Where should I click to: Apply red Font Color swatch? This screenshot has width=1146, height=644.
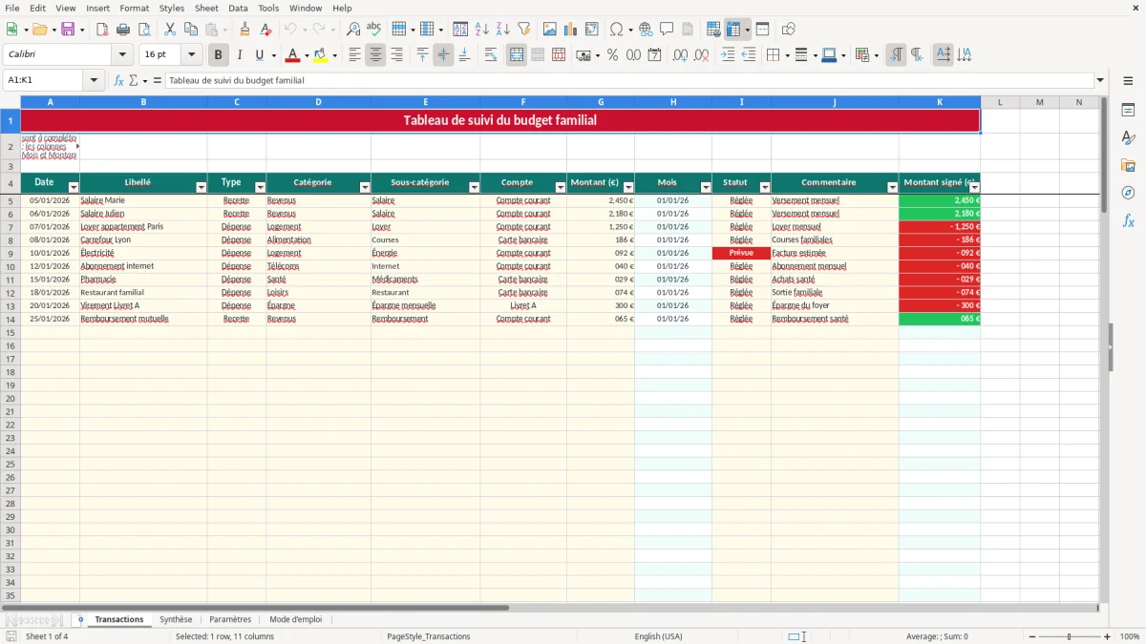(293, 55)
